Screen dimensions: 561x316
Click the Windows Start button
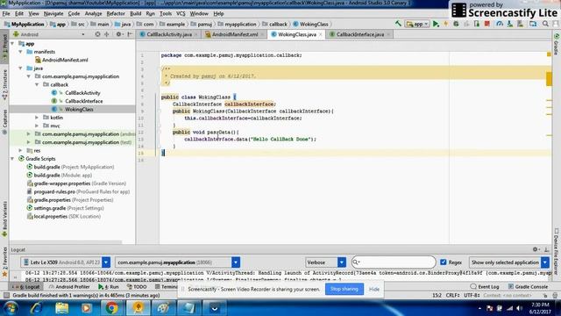click(x=11, y=308)
